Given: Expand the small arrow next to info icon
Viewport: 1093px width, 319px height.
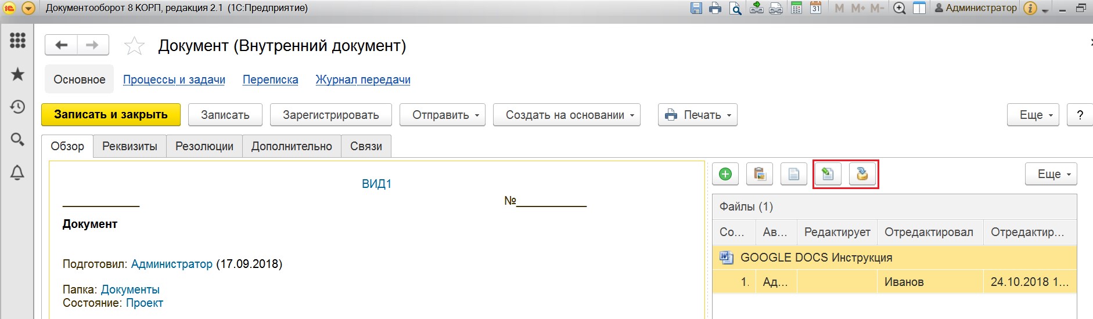Looking at the screenshot, I should [x=1045, y=10].
